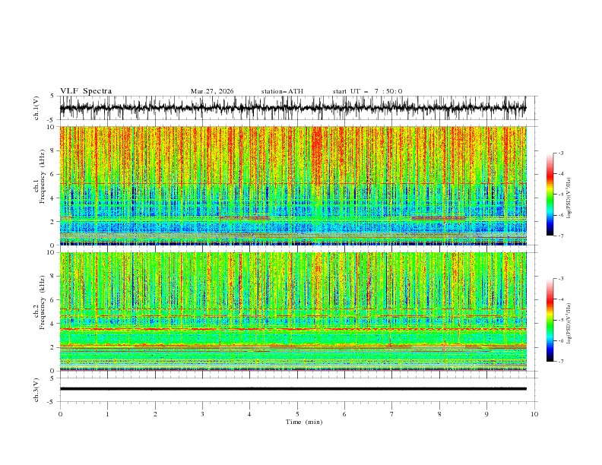Screen dimensions: 602x465
Task: Click the ch.1 "Frequency (kHz)" axis label
Action: [43, 177]
